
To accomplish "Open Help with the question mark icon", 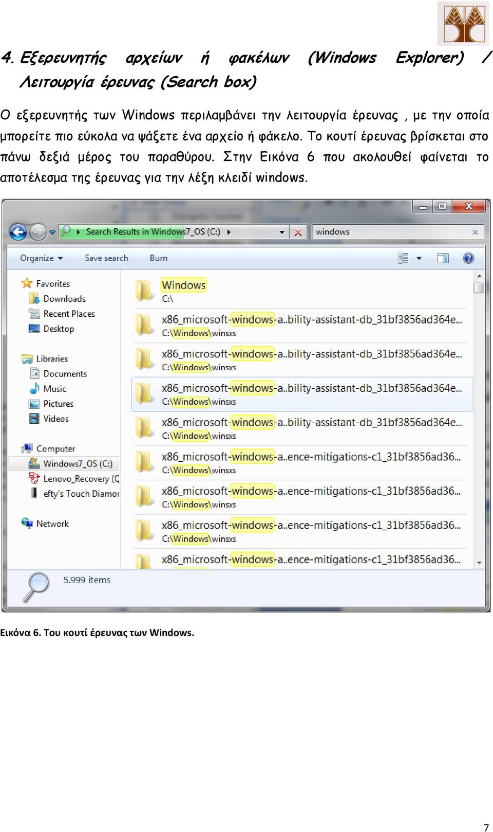I will click(x=468, y=258).
